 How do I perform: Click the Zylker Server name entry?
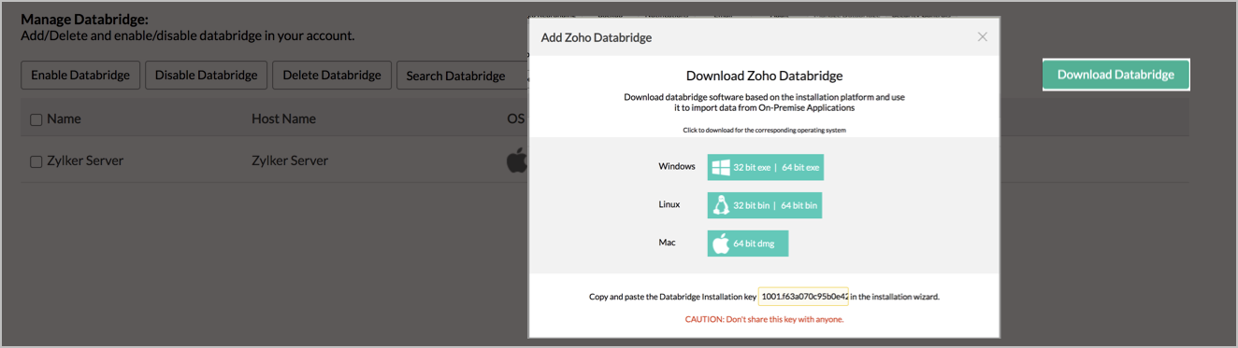click(x=85, y=160)
